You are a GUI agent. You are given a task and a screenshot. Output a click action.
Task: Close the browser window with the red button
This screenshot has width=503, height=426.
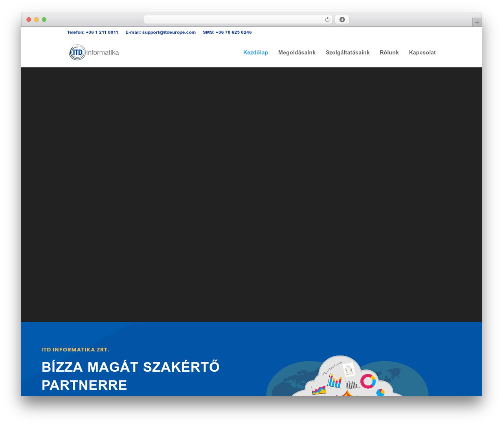29,20
